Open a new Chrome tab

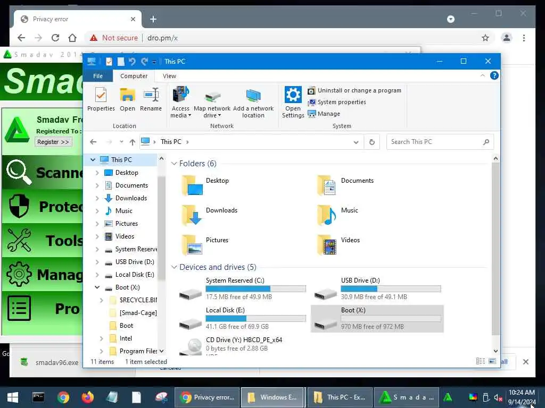point(153,19)
